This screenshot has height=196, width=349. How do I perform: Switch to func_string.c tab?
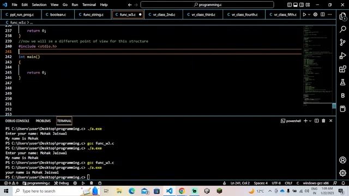(x=93, y=15)
